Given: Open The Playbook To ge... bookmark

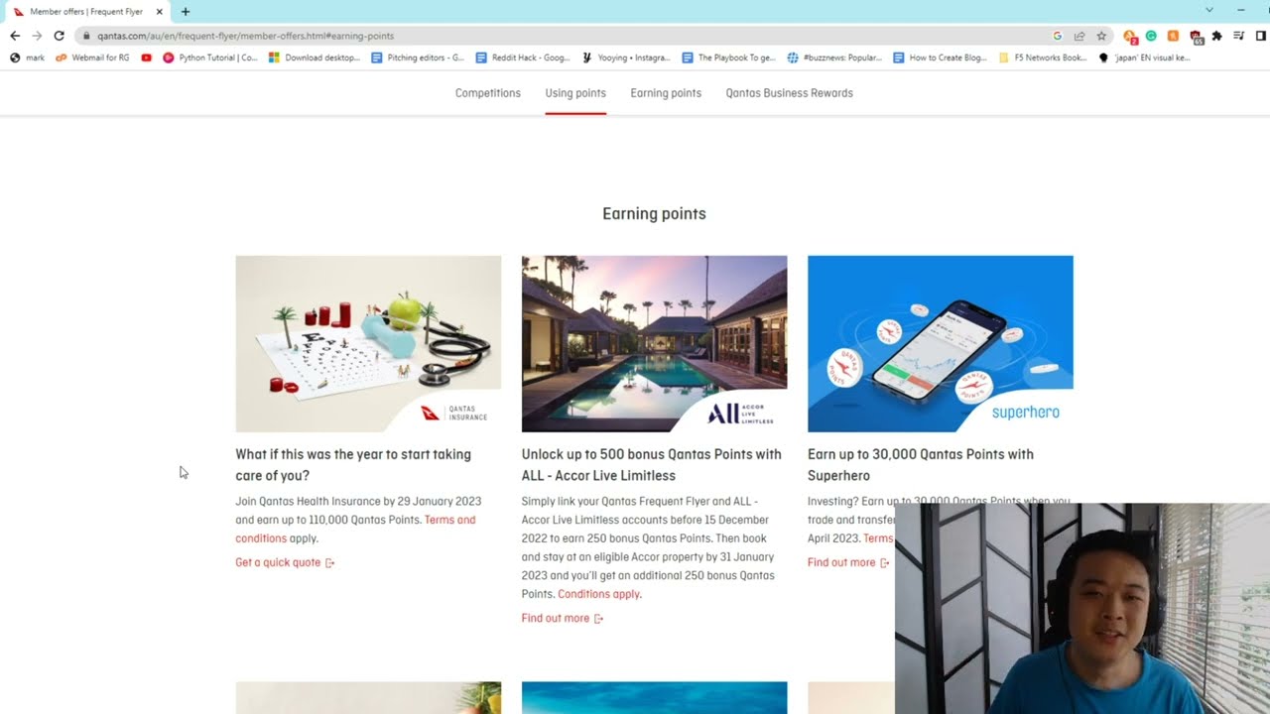Looking at the screenshot, I should [x=729, y=58].
